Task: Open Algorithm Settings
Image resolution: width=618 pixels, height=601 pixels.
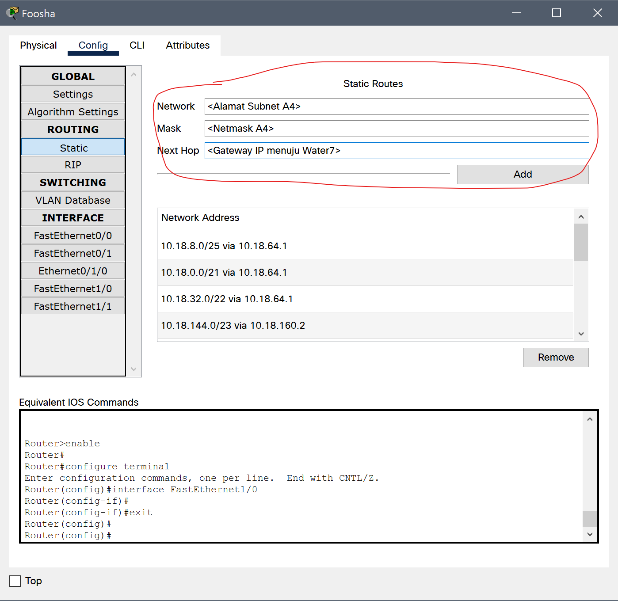Action: pyautogui.click(x=73, y=111)
